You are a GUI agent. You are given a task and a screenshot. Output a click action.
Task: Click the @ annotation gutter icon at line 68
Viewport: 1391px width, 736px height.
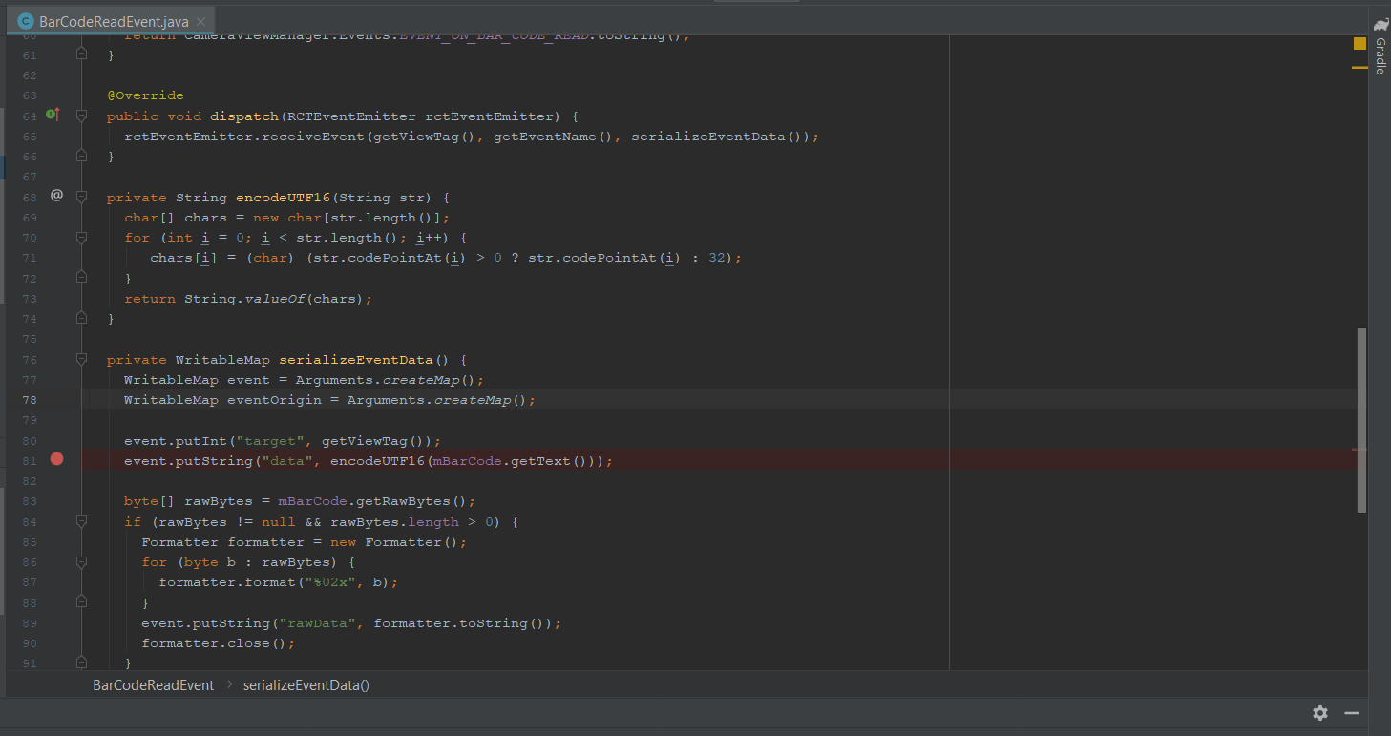(x=56, y=196)
